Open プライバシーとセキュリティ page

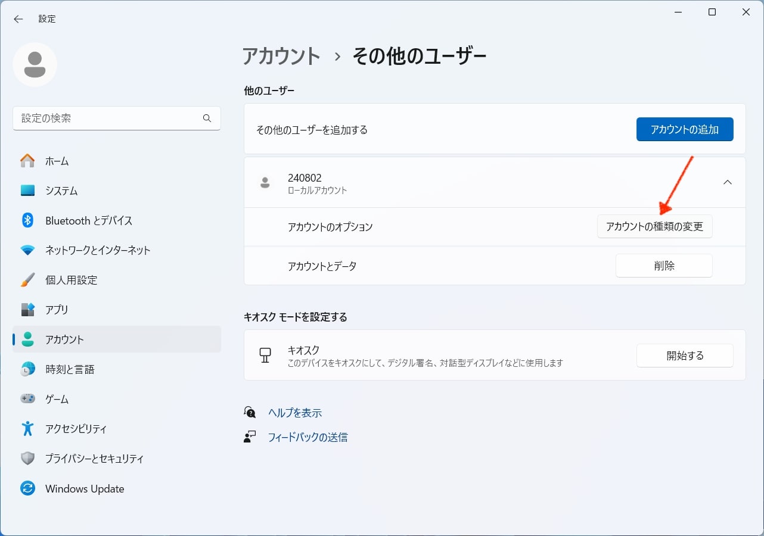point(117,459)
